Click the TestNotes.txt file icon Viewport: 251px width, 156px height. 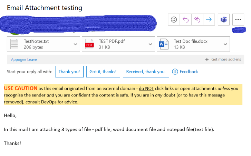15,44
